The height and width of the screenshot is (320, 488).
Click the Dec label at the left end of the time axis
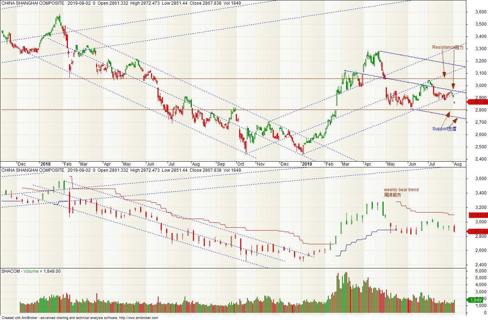(21, 164)
